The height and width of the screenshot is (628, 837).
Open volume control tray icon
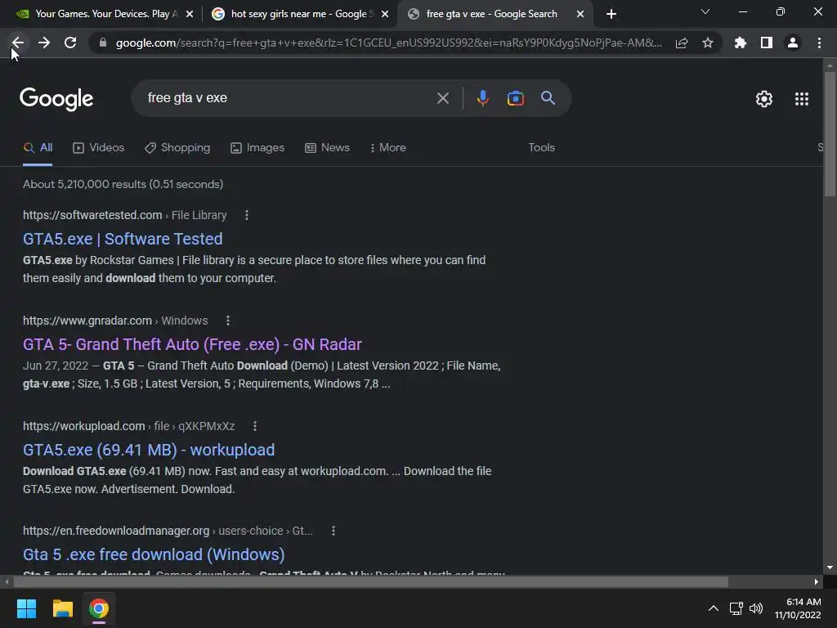pos(756,608)
